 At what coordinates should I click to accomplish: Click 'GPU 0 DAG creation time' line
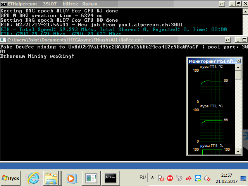coord(52,15)
